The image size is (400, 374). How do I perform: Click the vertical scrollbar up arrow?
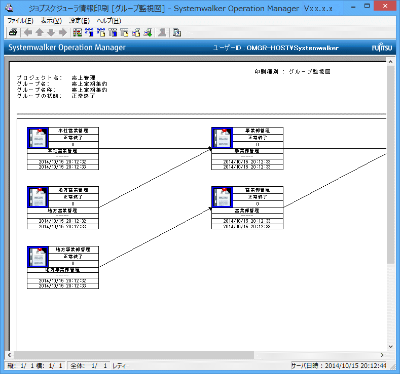point(390,62)
